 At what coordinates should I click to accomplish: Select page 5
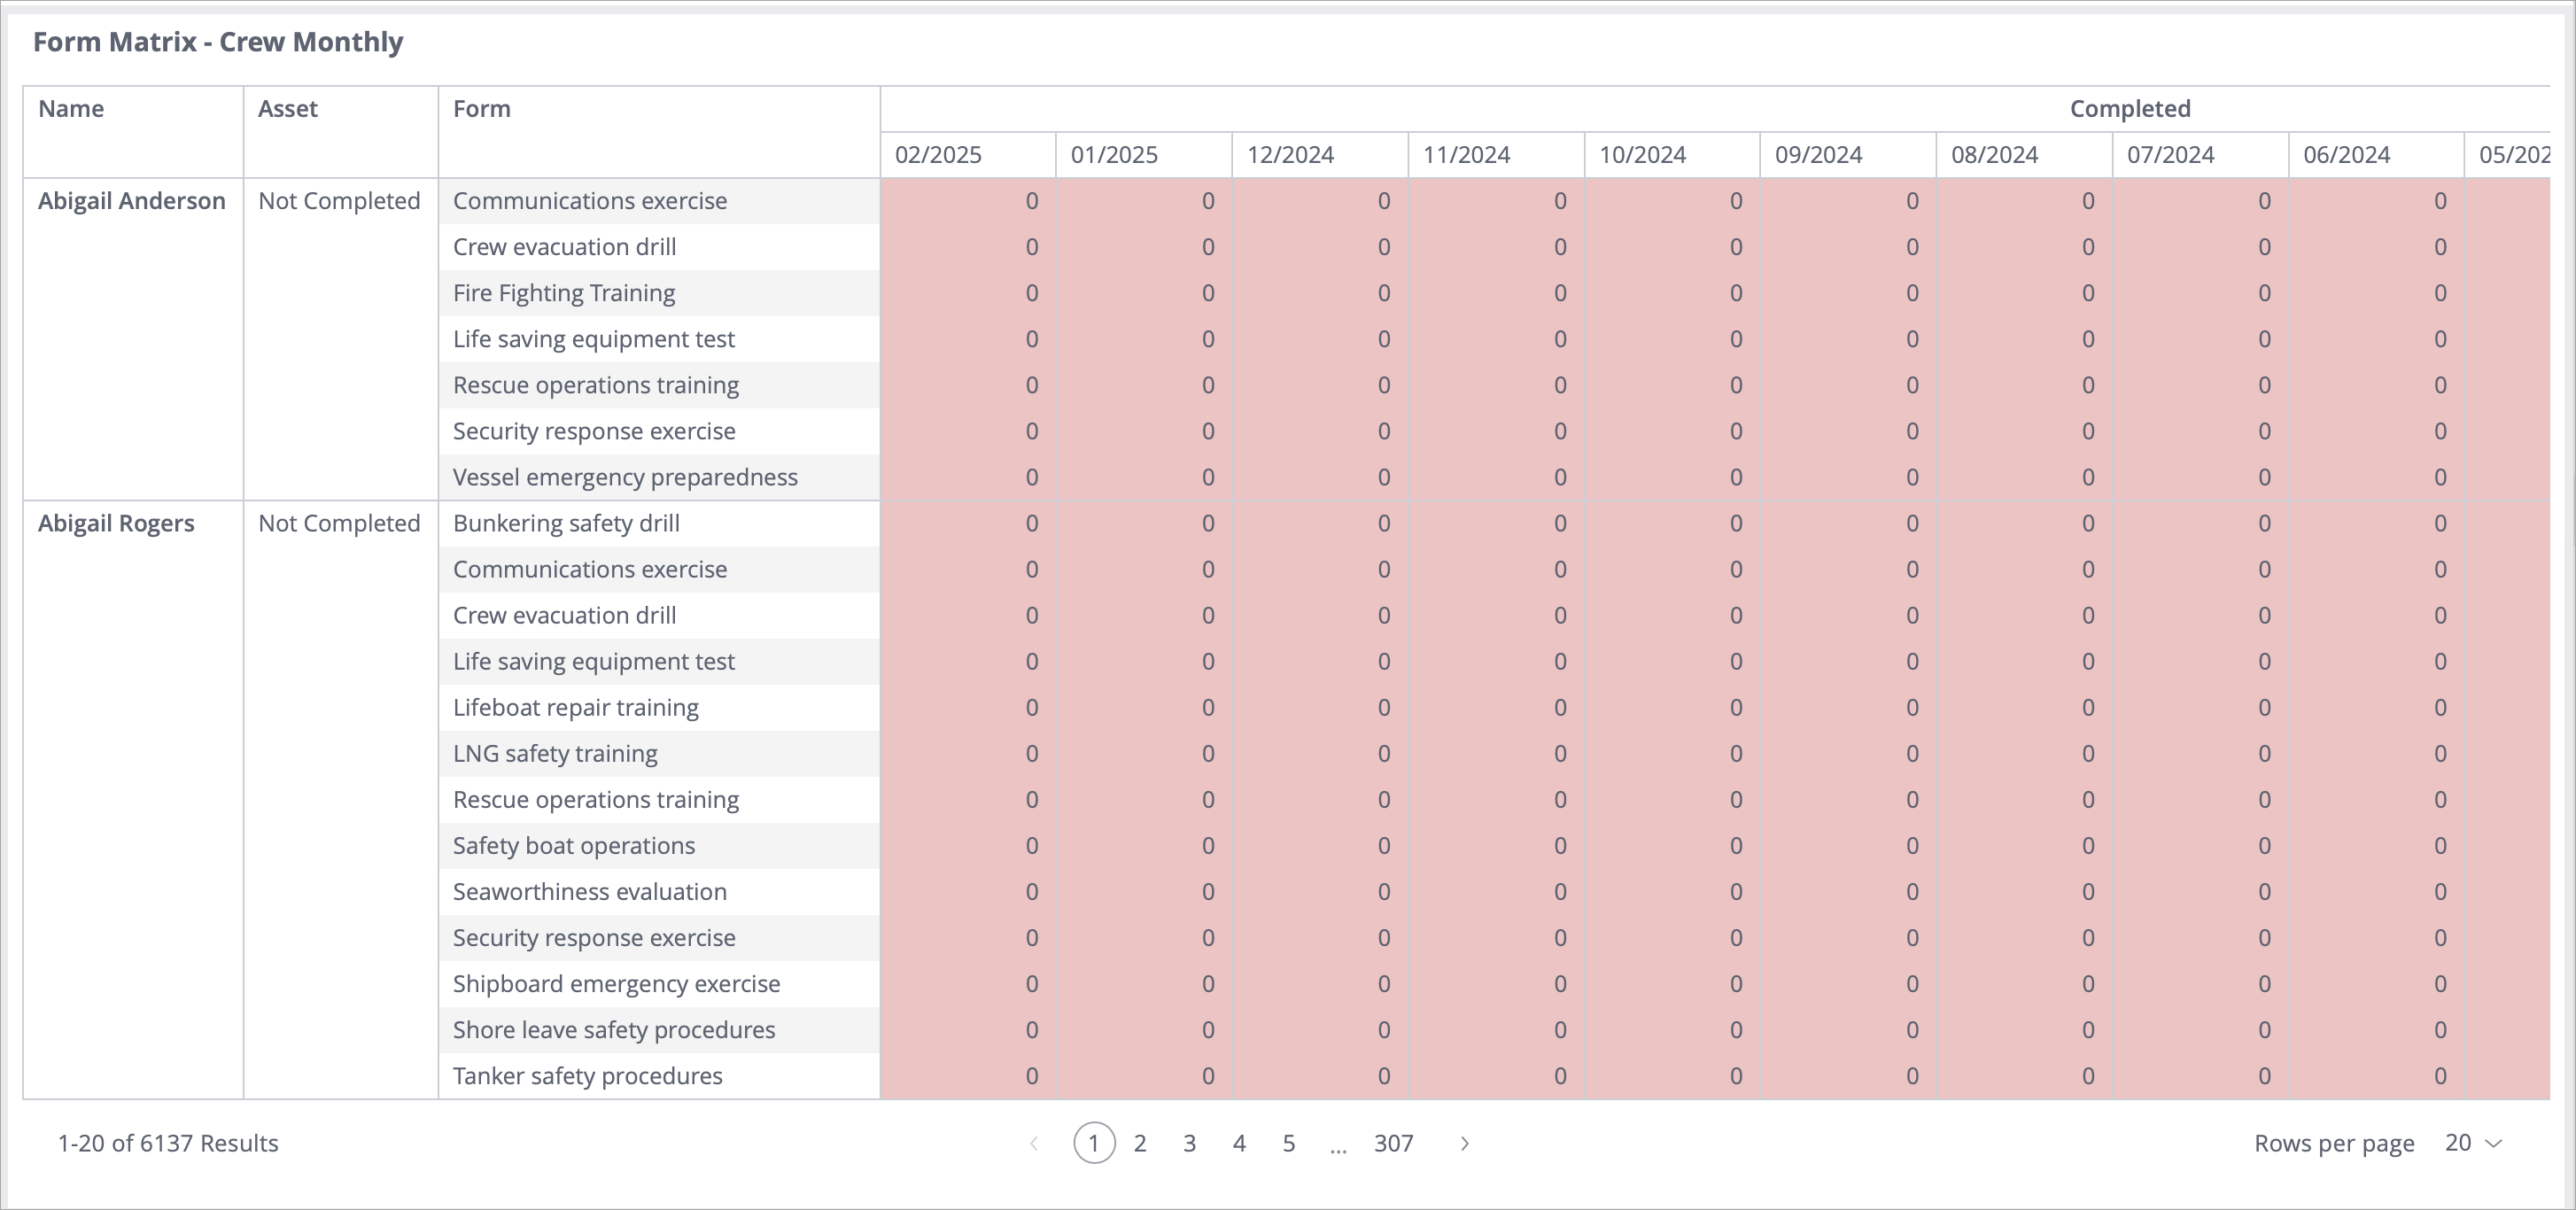[x=1288, y=1143]
